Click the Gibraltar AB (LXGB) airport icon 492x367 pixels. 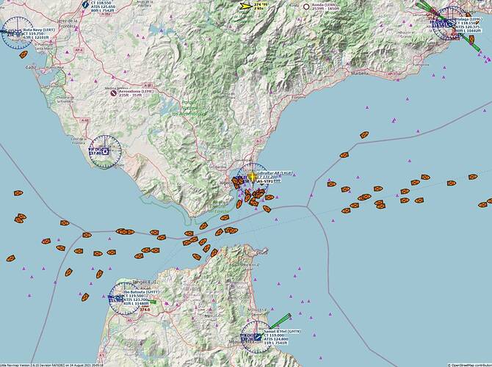[x=252, y=177]
